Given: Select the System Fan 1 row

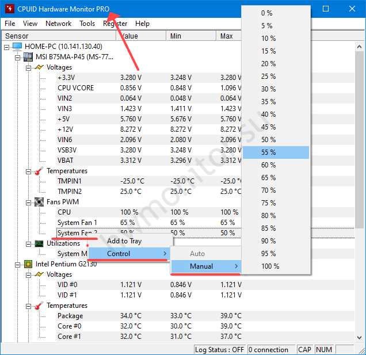Looking at the screenshot, I should click(149, 223).
